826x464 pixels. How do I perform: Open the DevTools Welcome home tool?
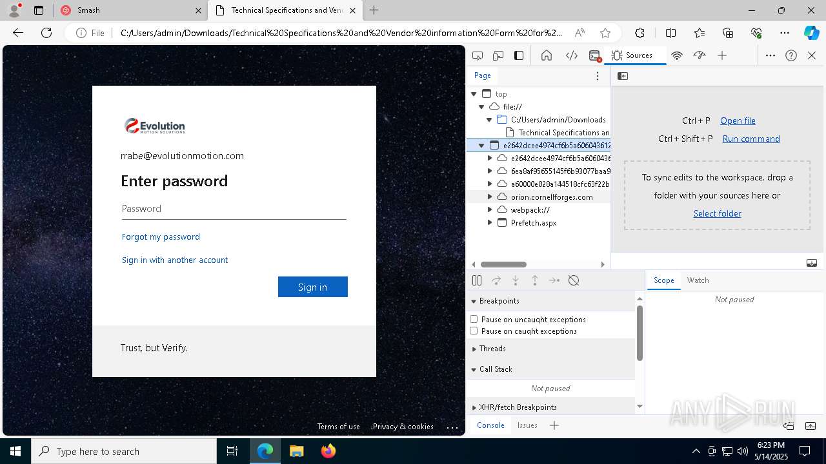(x=547, y=55)
